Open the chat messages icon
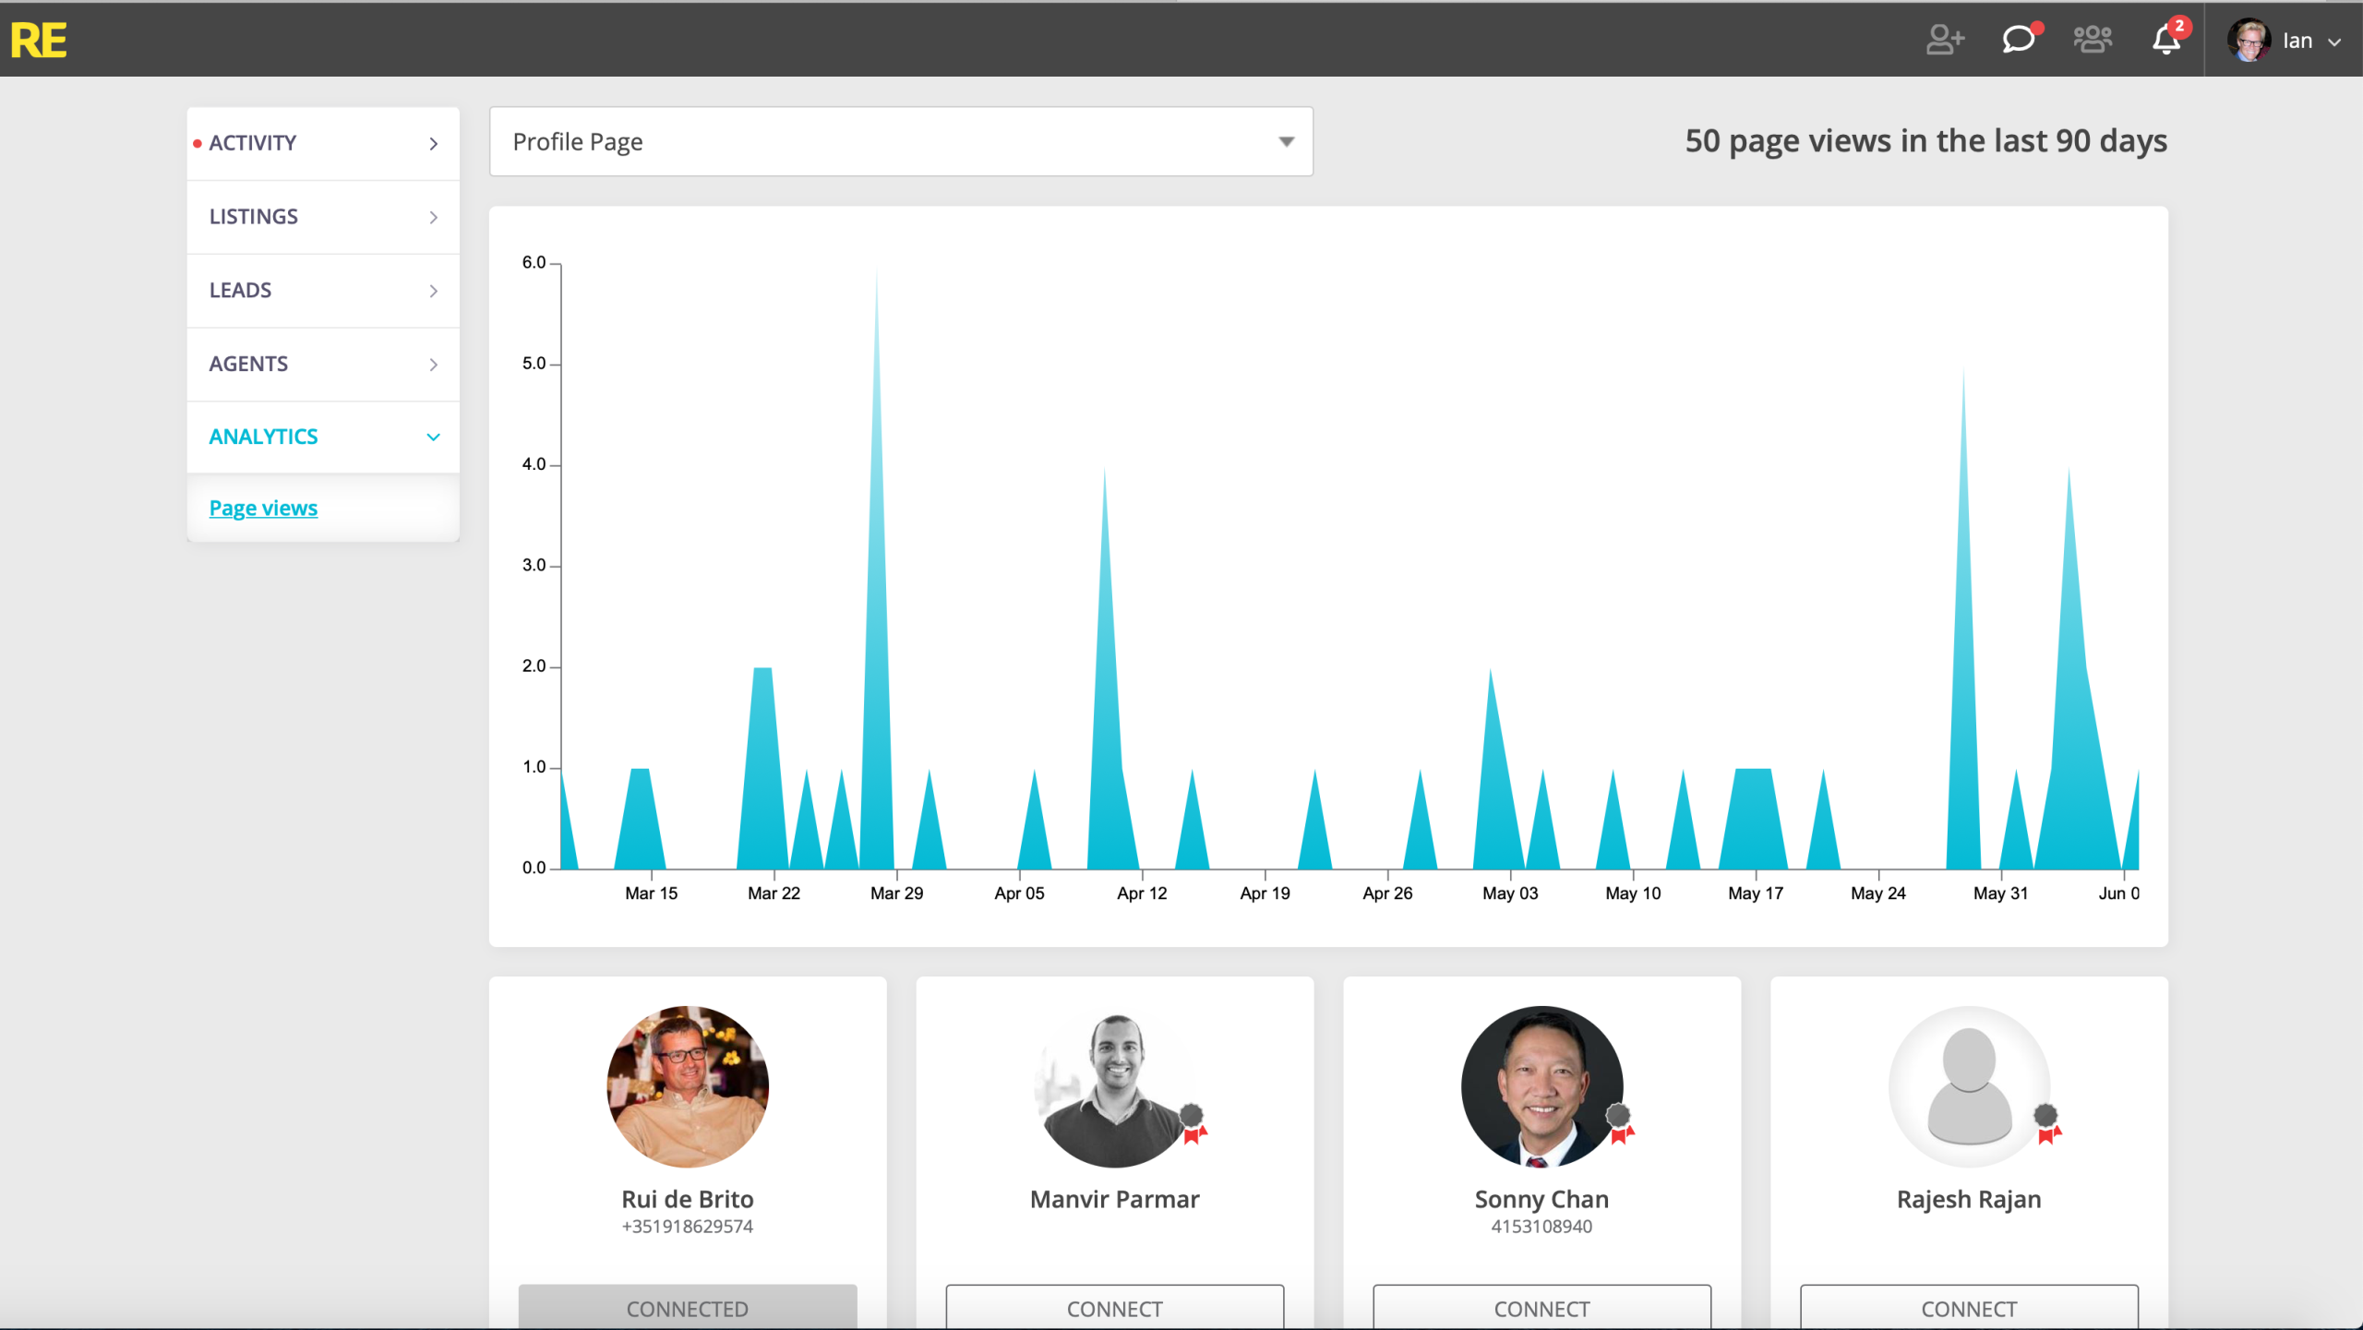 tap(2019, 40)
